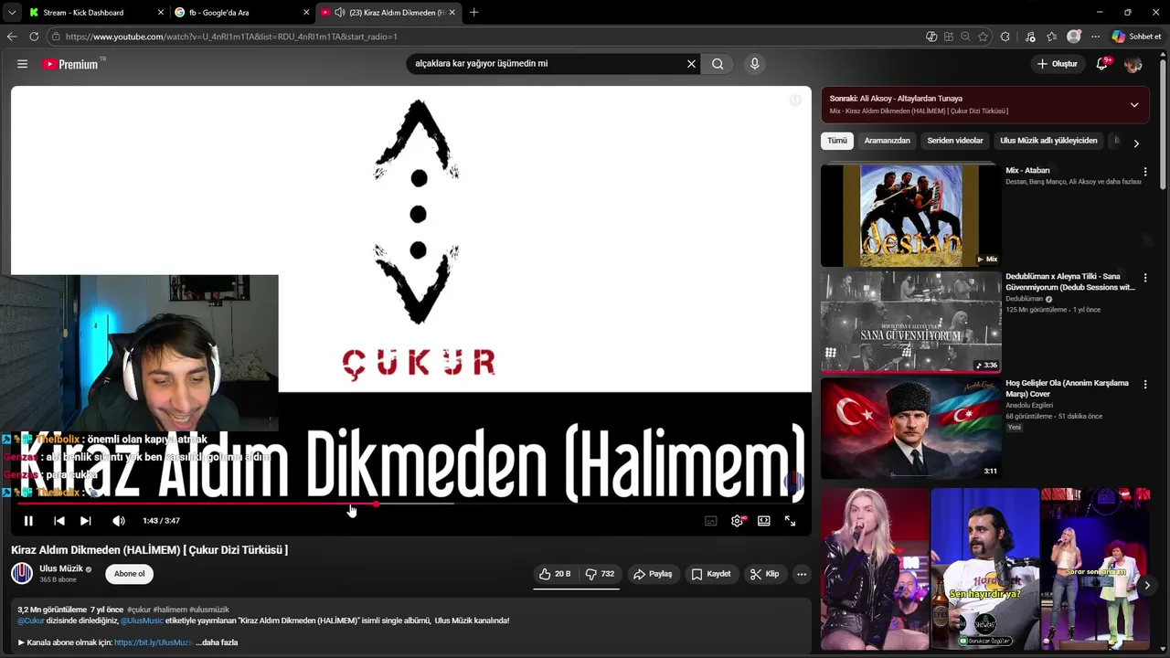Open options for the Dedublüman x Aleyna Tilki video
The height and width of the screenshot is (658, 1170).
(1145, 278)
